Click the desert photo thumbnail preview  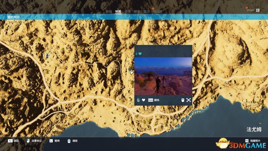163,76
